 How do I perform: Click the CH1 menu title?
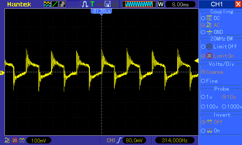point(217,4)
